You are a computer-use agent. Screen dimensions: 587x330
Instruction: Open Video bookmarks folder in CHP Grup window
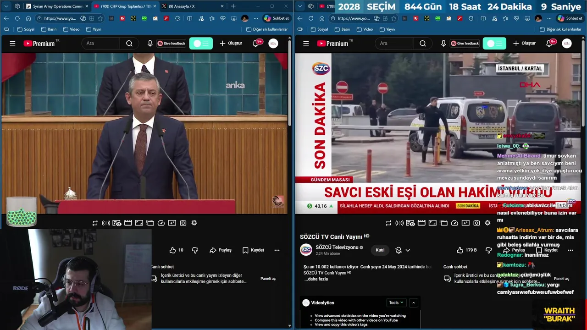(71, 29)
